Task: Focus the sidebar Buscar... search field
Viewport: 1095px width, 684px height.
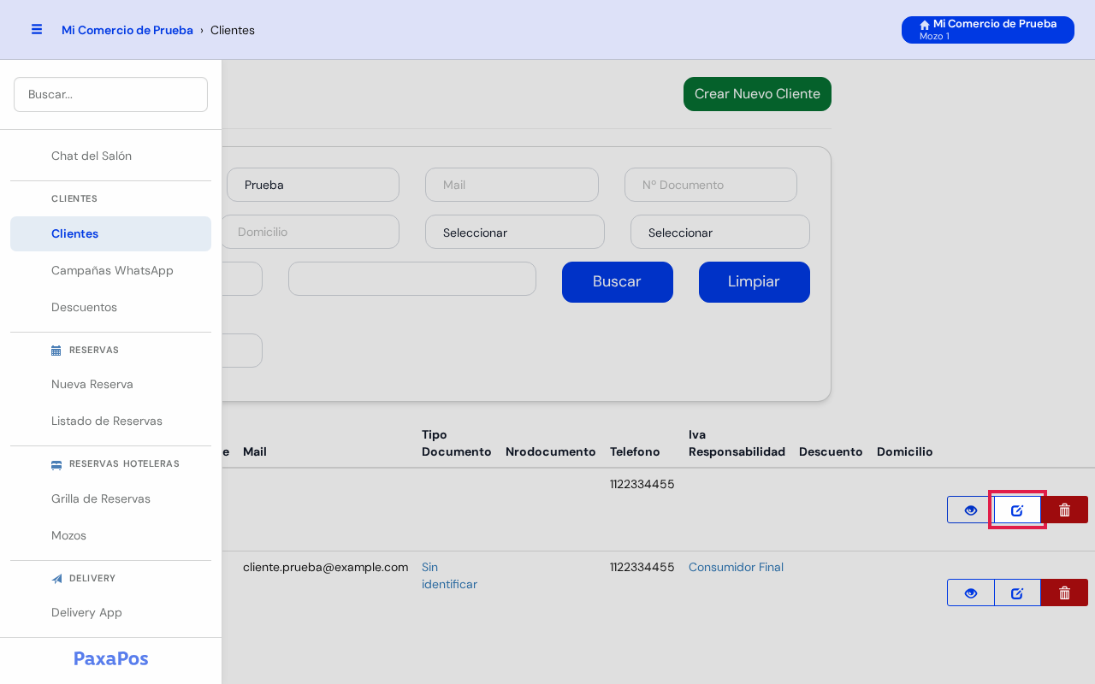Action: point(110,94)
